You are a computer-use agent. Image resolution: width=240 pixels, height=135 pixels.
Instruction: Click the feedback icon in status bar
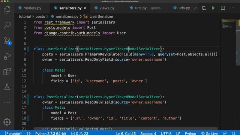click(225, 133)
